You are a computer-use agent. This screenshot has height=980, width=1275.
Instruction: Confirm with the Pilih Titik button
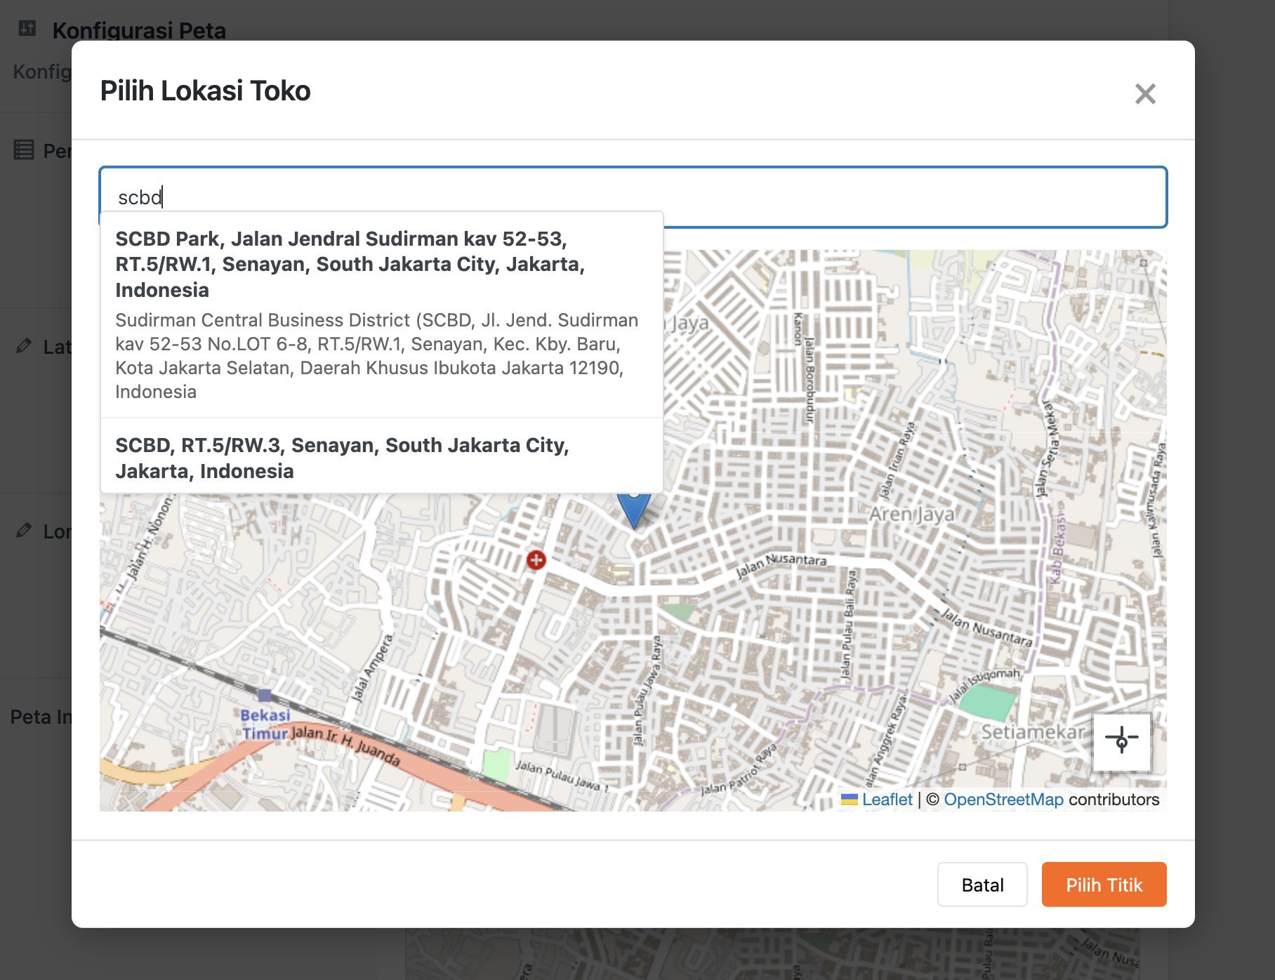tap(1104, 885)
